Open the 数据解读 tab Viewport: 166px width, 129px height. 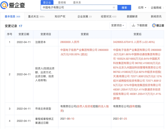(132, 16)
